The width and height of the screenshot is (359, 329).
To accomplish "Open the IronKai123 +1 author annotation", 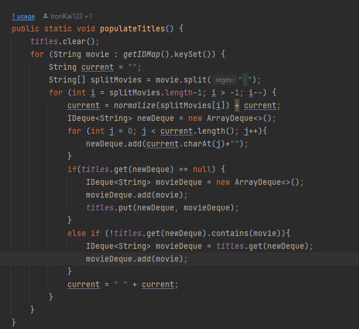I will click(x=71, y=16).
